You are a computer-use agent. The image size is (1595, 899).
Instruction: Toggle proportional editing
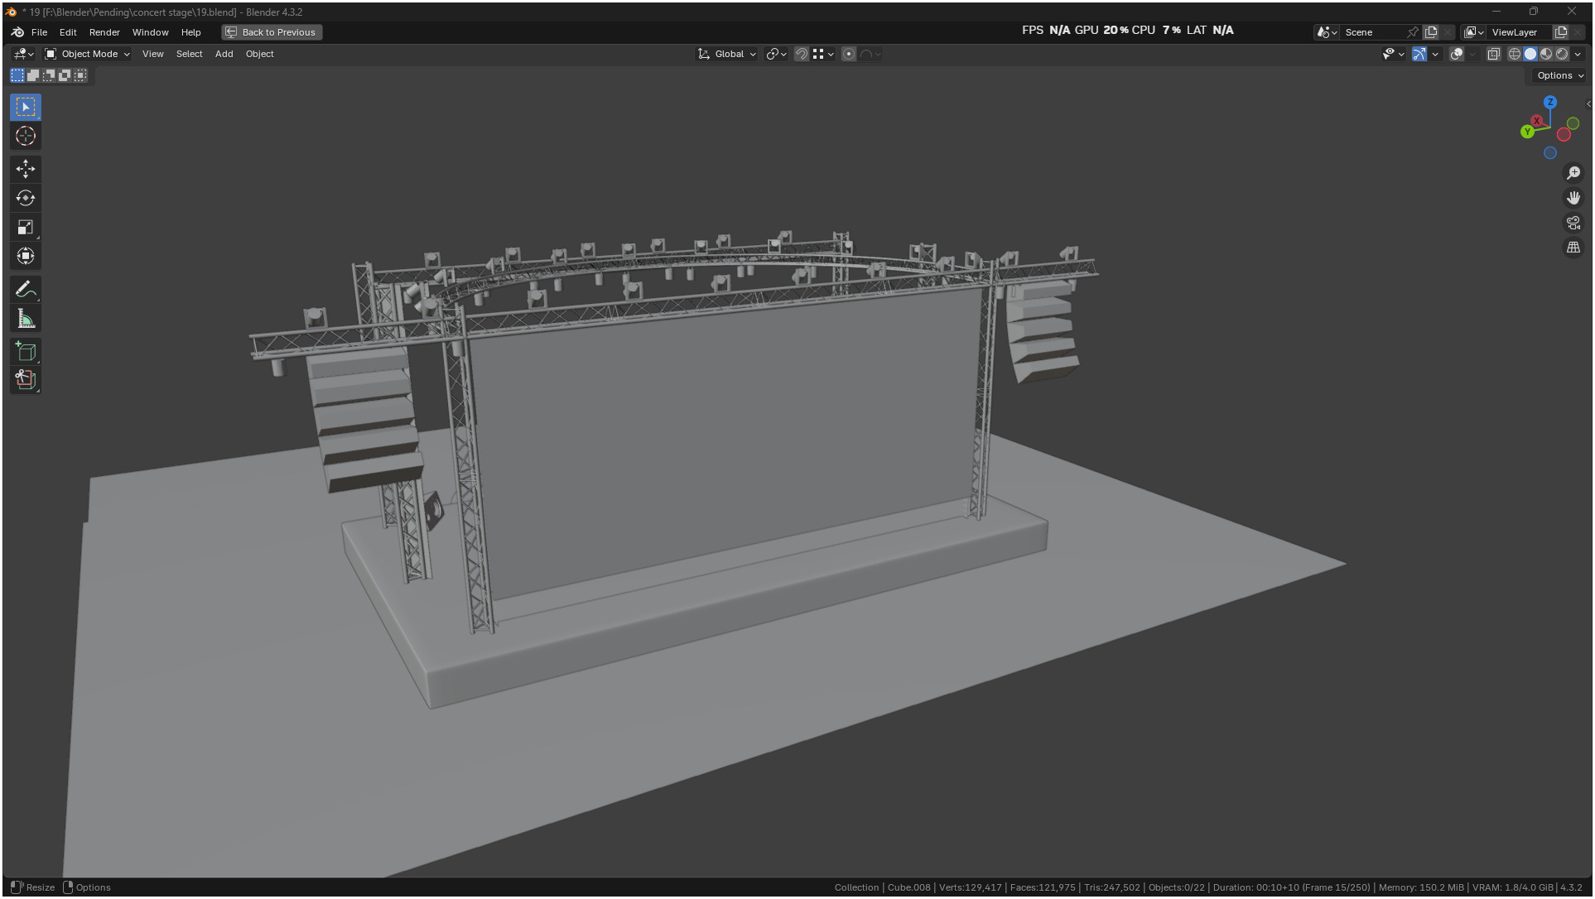point(849,54)
